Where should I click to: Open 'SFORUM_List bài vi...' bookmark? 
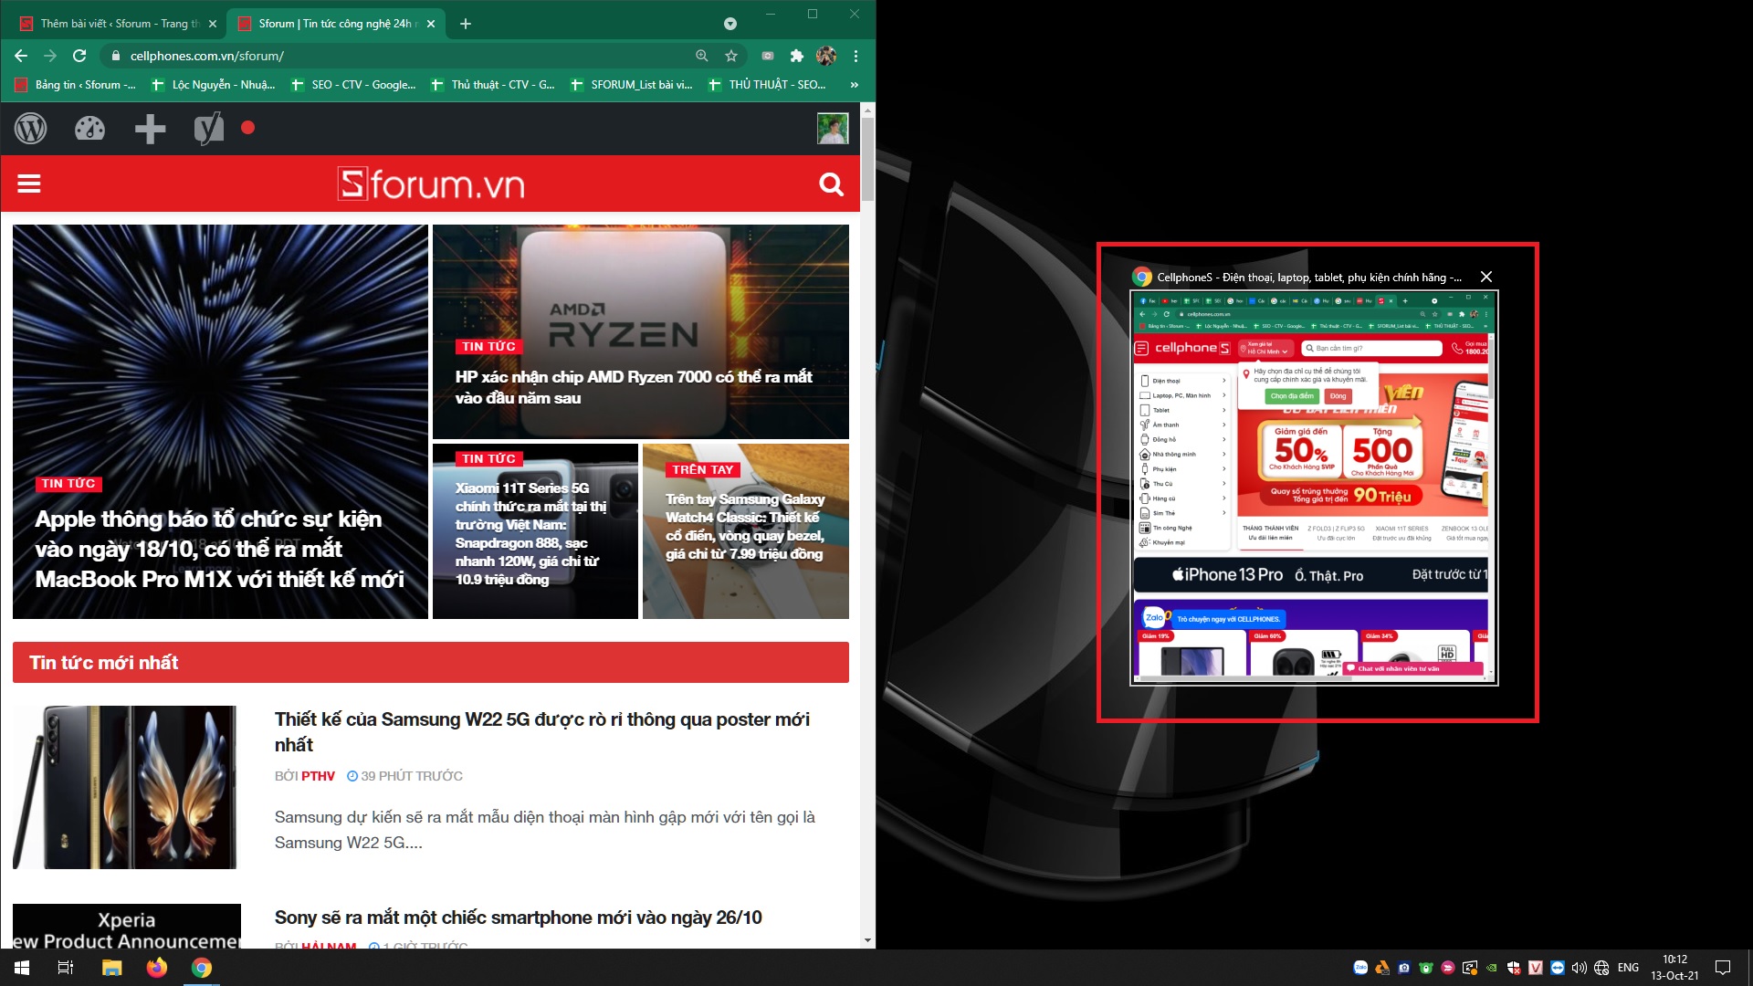[632, 85]
